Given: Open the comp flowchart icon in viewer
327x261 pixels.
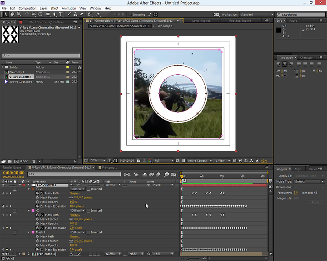Looking at the screenshot, I should tap(251, 161).
